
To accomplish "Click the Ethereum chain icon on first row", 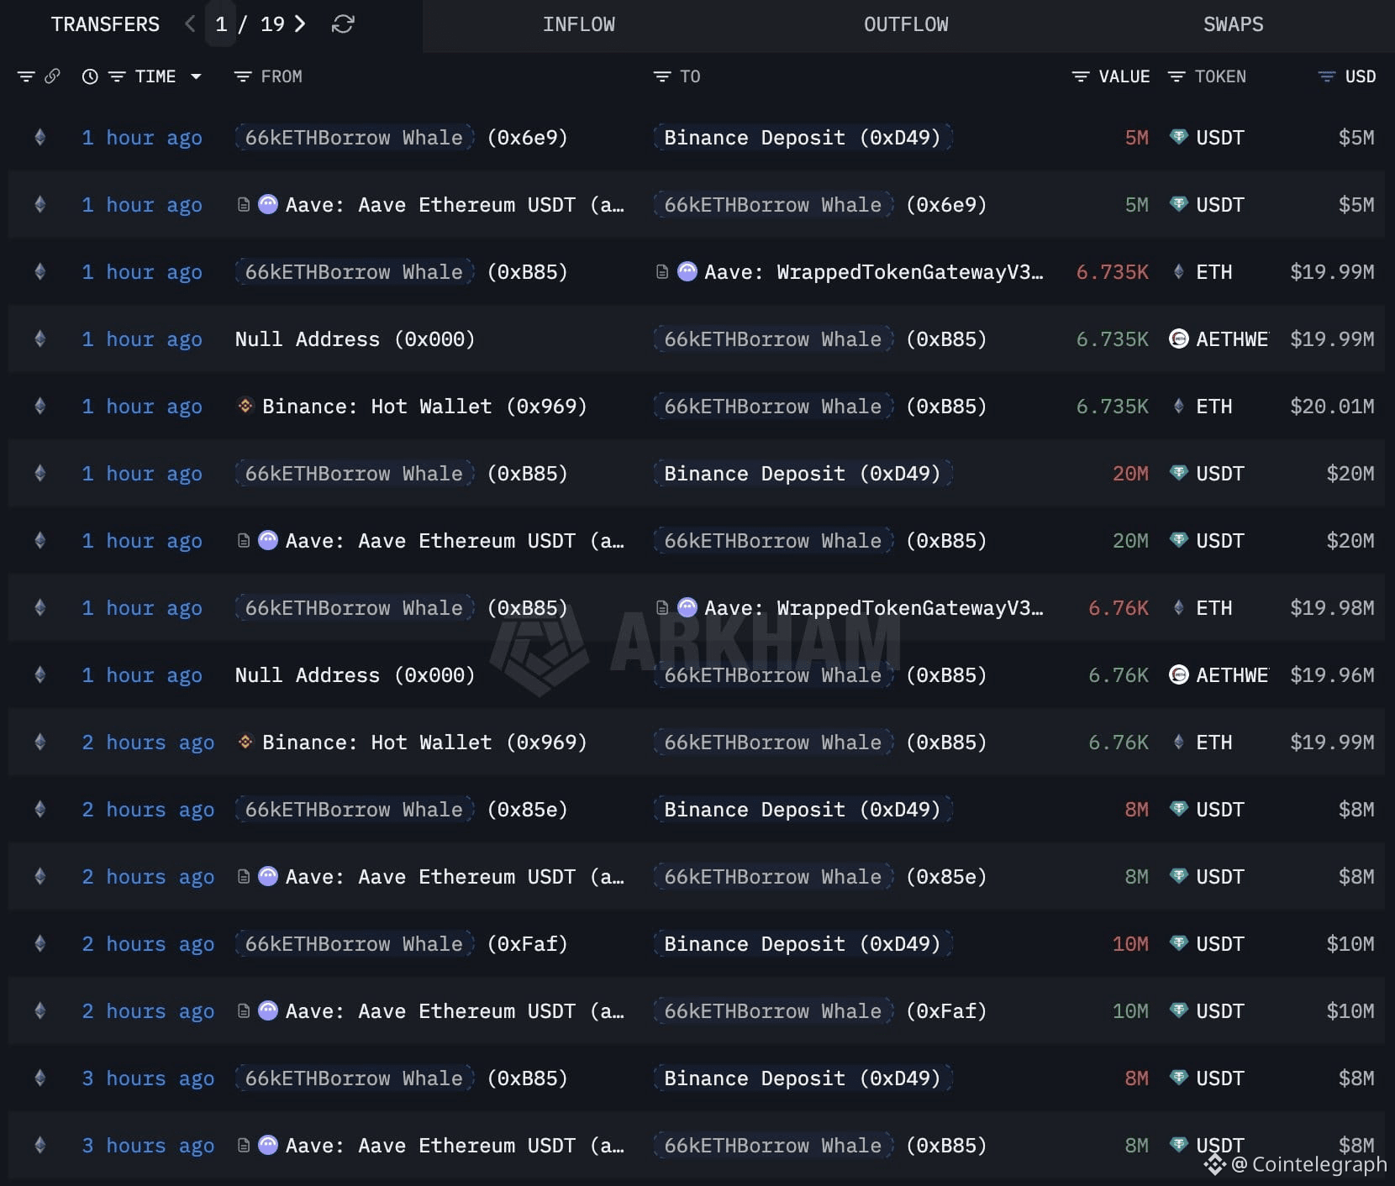I will tap(39, 138).
